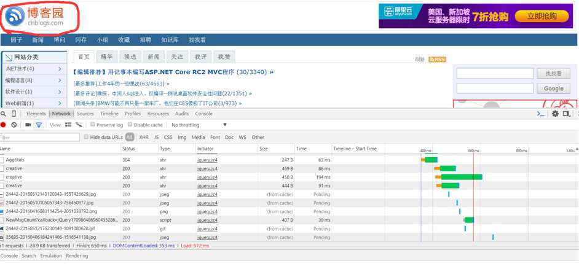The height and width of the screenshot is (264, 579).
Task: Toggle the blue filter funnel icon
Action: [x=38, y=125]
